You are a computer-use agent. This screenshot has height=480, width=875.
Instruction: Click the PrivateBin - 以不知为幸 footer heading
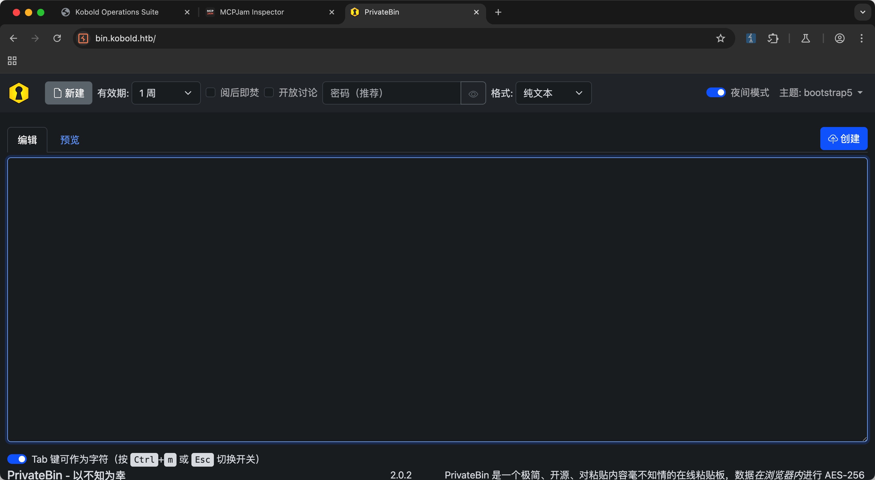67,475
